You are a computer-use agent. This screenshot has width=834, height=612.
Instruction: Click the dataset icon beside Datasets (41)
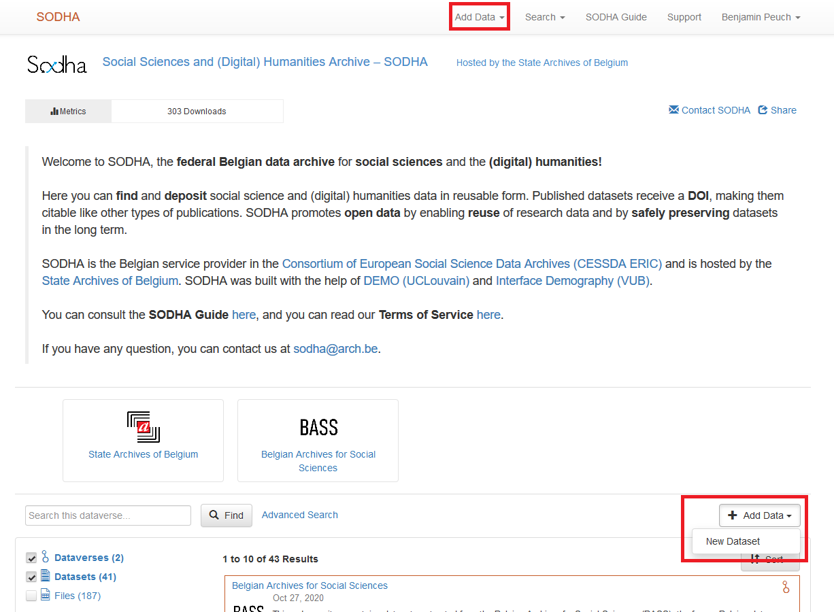pos(46,576)
